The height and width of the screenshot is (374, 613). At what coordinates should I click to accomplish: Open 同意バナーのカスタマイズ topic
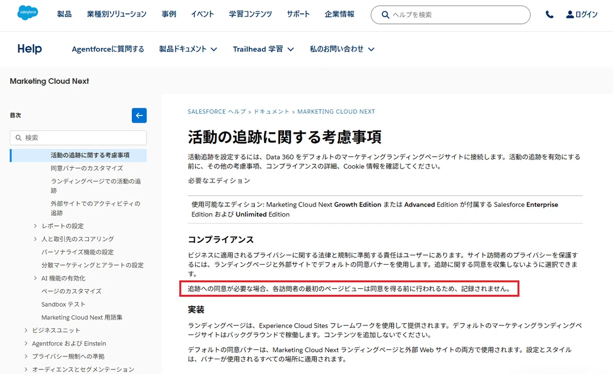point(87,168)
